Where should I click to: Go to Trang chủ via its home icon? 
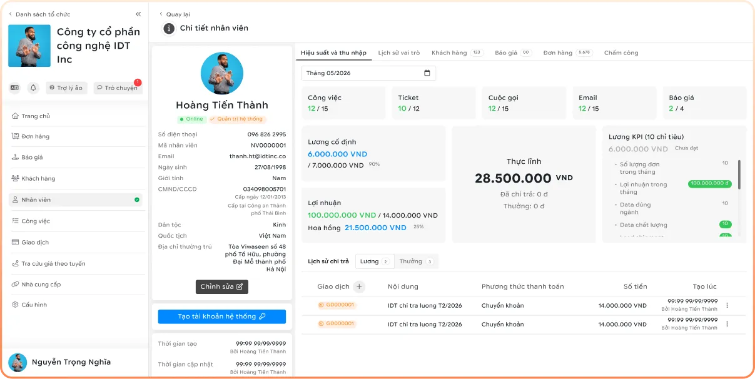click(x=15, y=116)
